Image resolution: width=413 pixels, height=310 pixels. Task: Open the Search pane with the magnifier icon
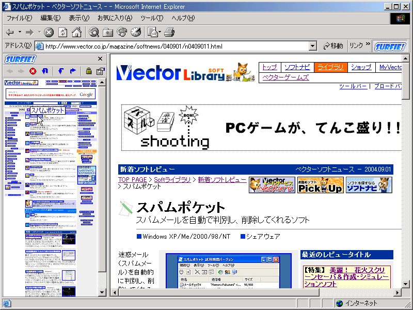click(x=94, y=33)
